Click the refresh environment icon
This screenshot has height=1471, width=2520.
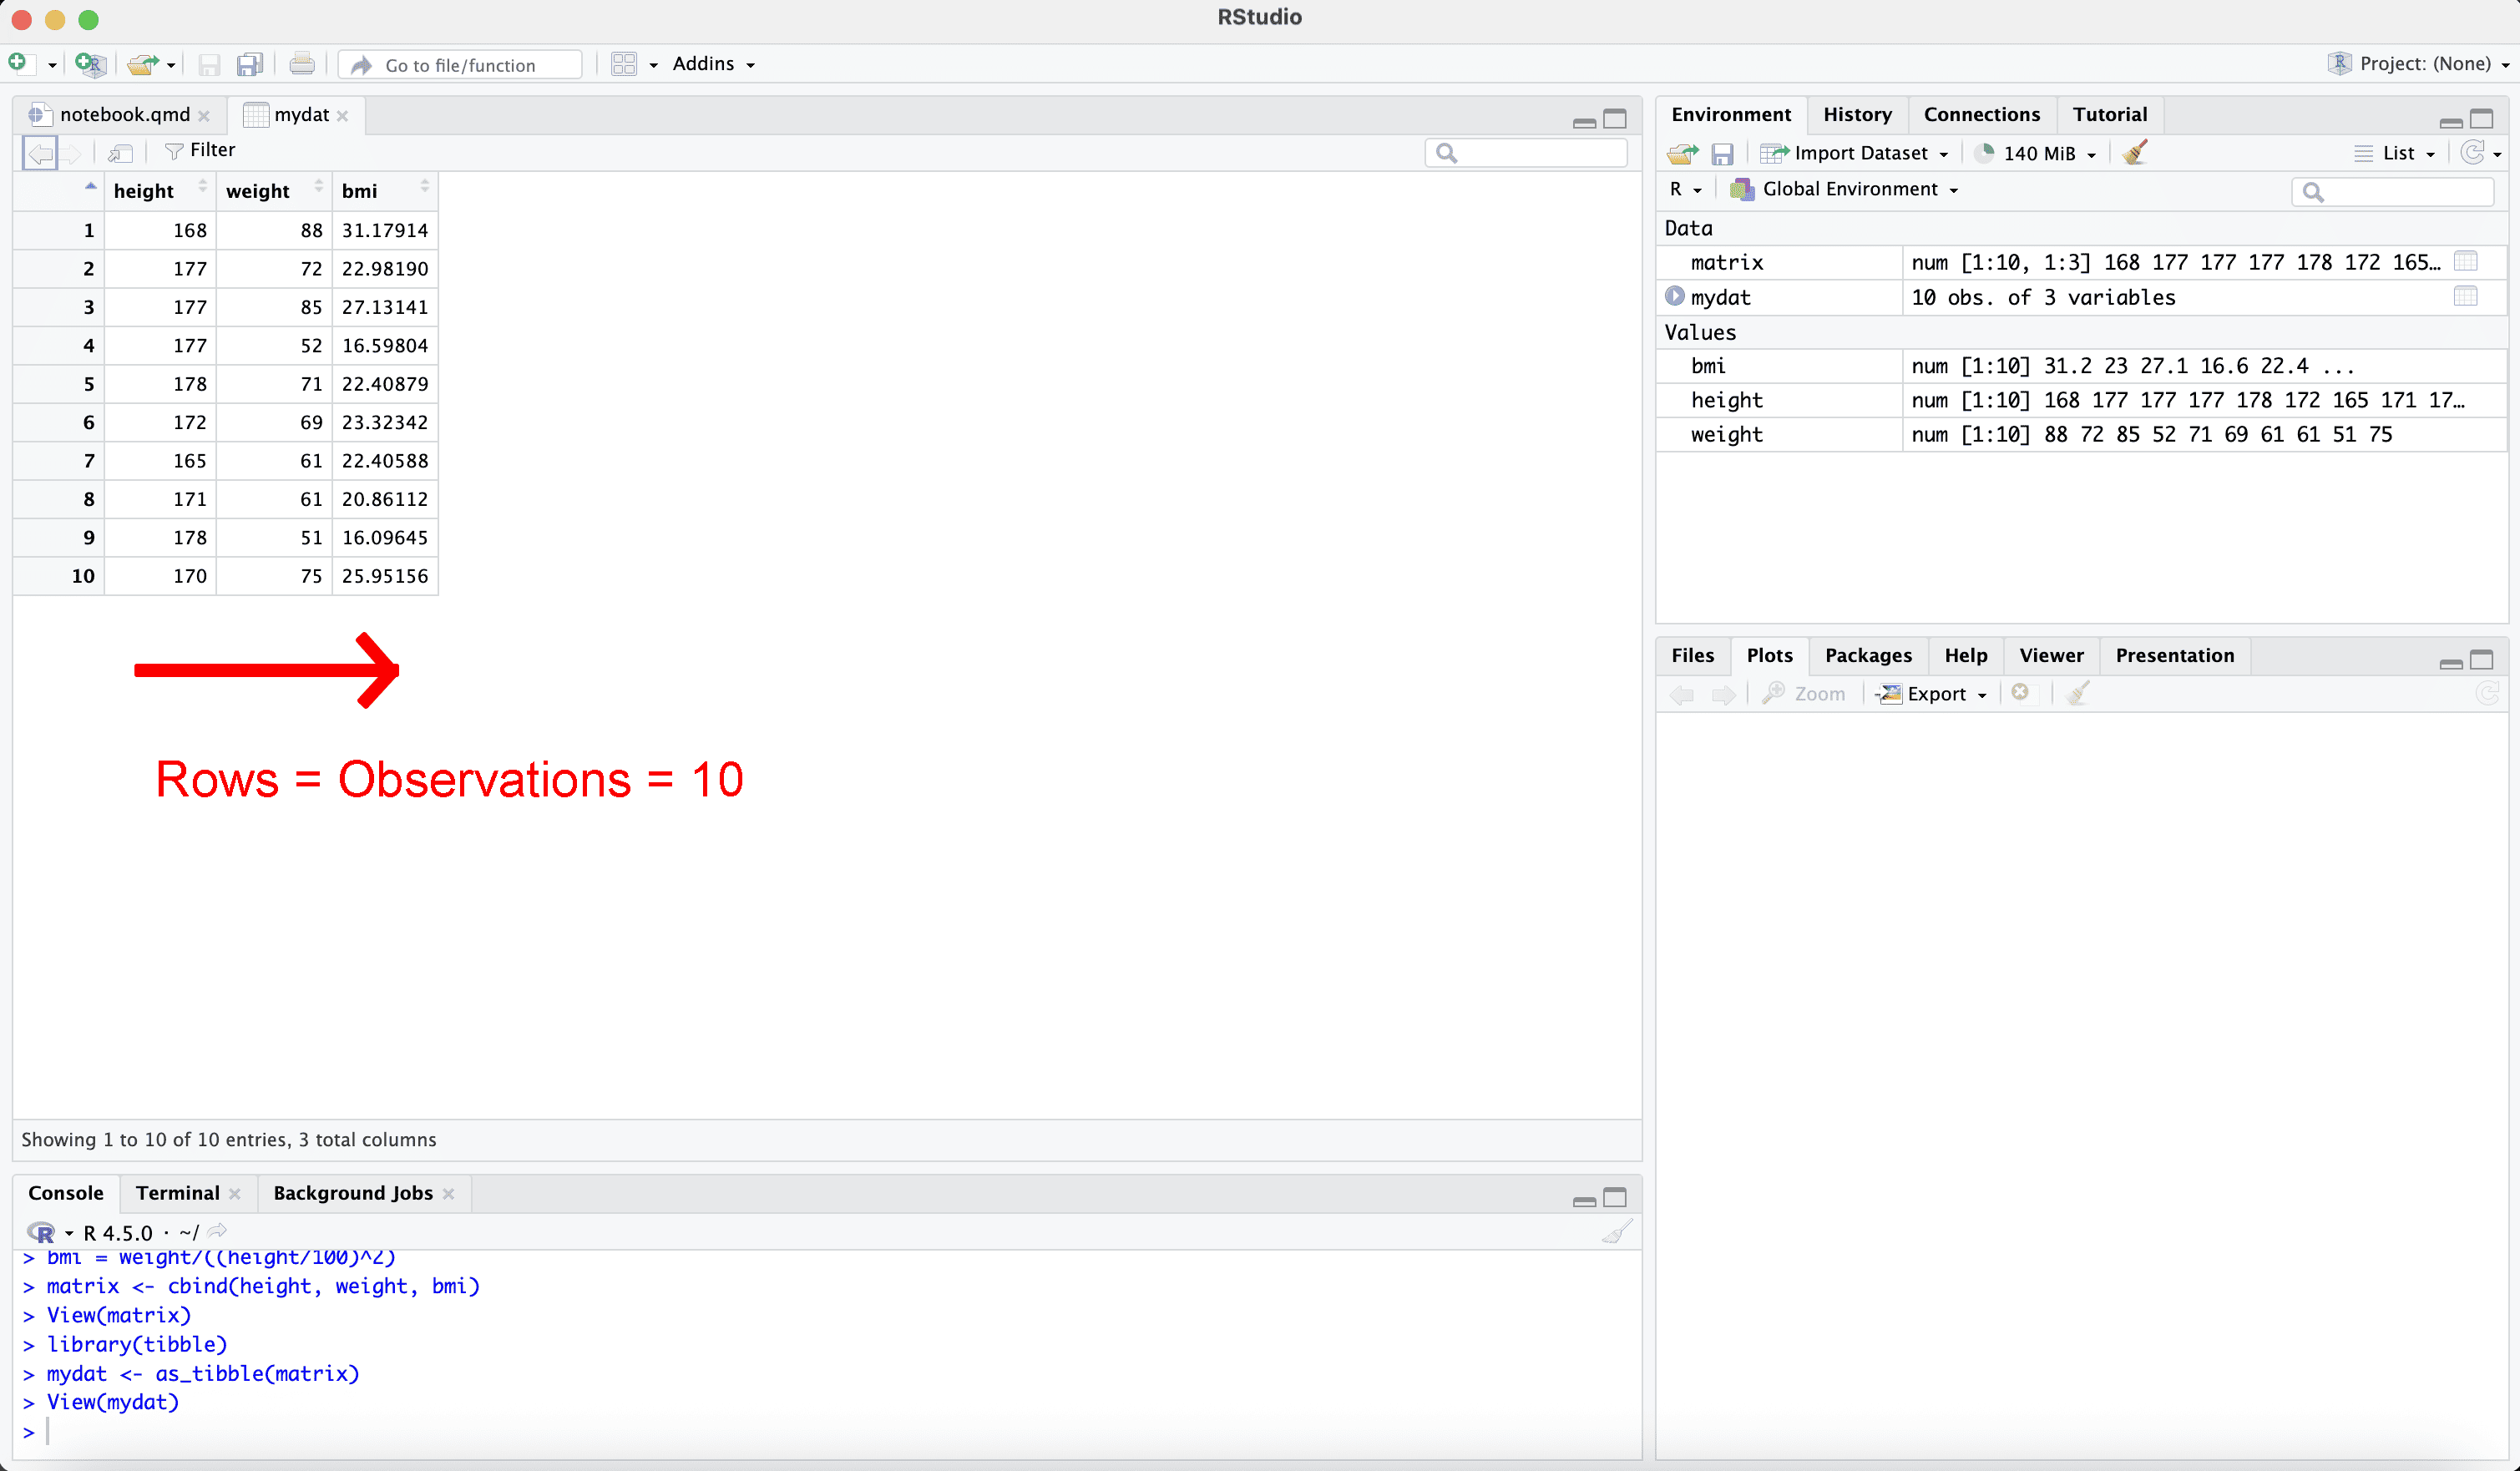2472,153
